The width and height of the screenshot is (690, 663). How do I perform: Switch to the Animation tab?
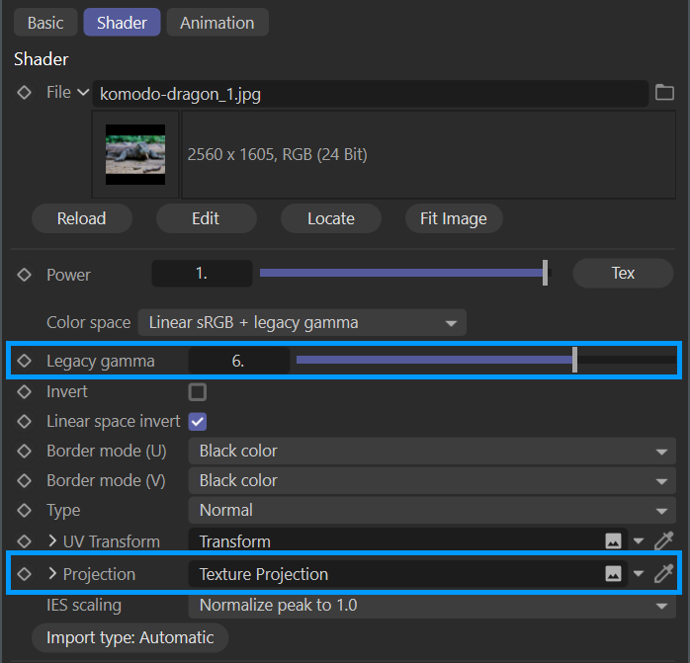pos(216,23)
